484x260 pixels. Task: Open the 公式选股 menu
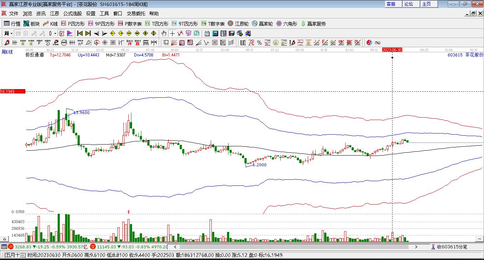[73, 13]
